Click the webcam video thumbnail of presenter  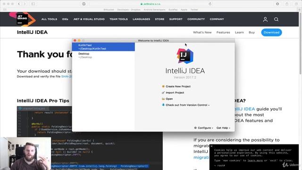pos(25,153)
